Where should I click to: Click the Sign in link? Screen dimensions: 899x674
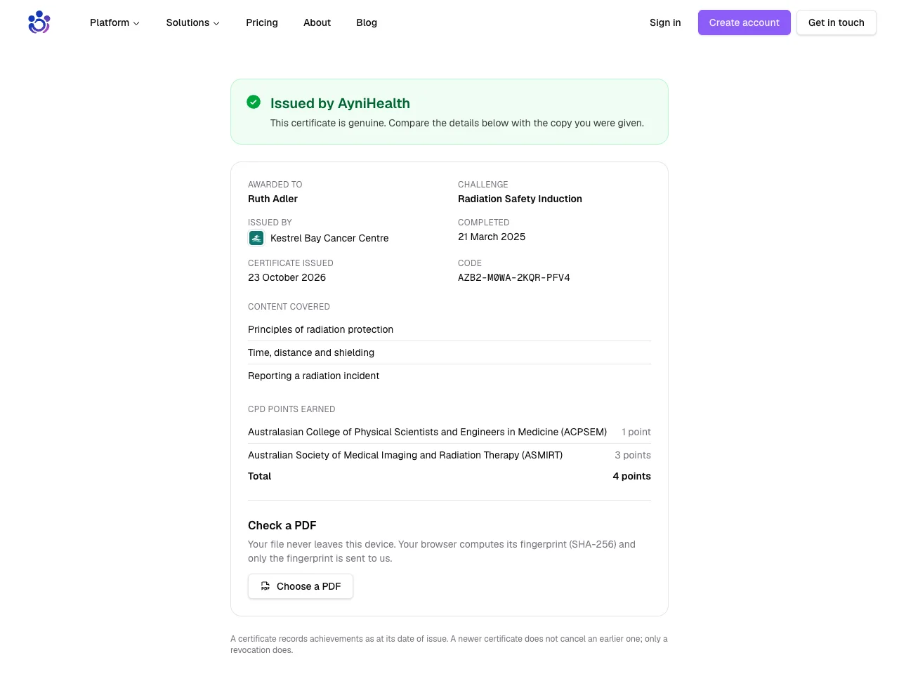(665, 22)
